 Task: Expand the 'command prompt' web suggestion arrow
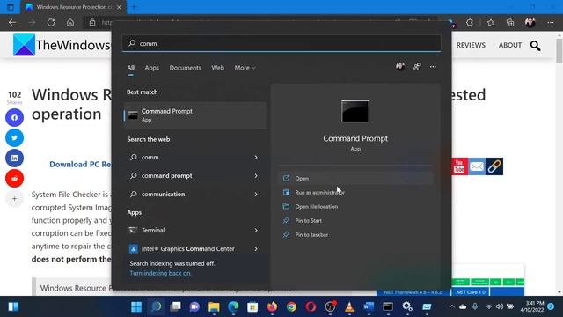click(256, 176)
